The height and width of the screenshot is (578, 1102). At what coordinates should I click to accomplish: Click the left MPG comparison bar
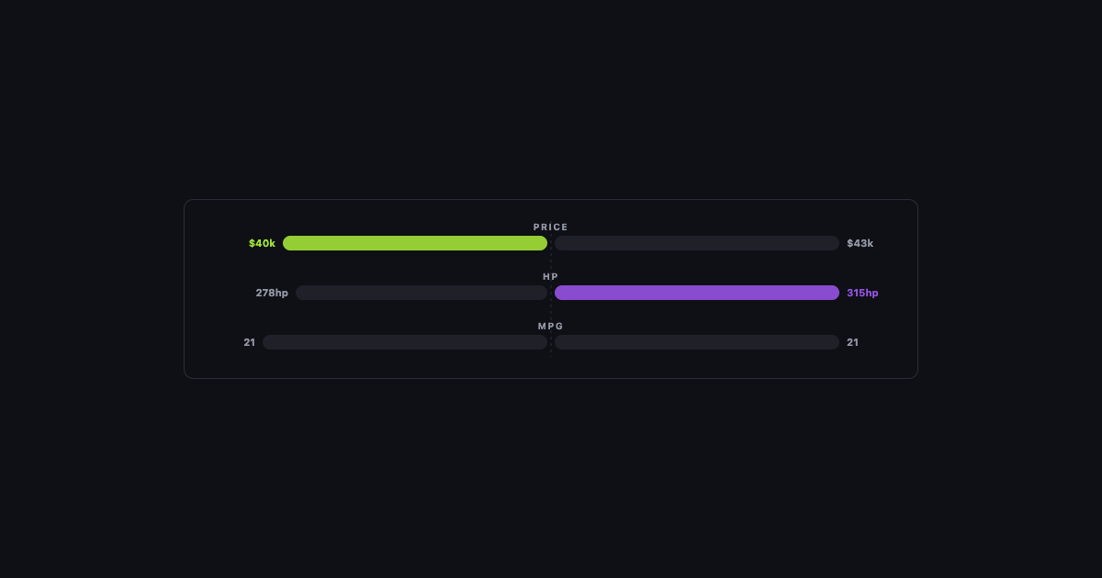[x=405, y=342]
